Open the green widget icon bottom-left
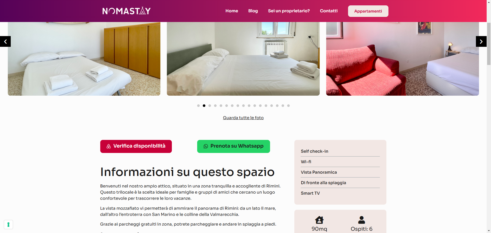 pyautogui.click(x=8, y=225)
